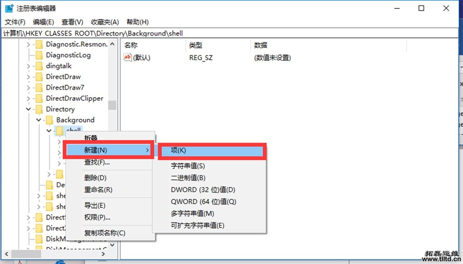This screenshot has width=463, height=264.
Task: Expand the DirectDraw node arrow
Action: (28, 76)
